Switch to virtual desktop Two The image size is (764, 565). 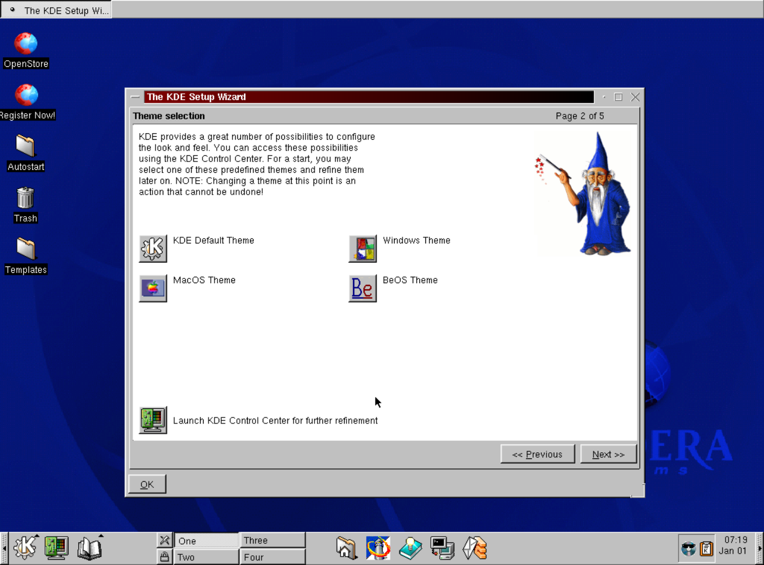coord(206,557)
